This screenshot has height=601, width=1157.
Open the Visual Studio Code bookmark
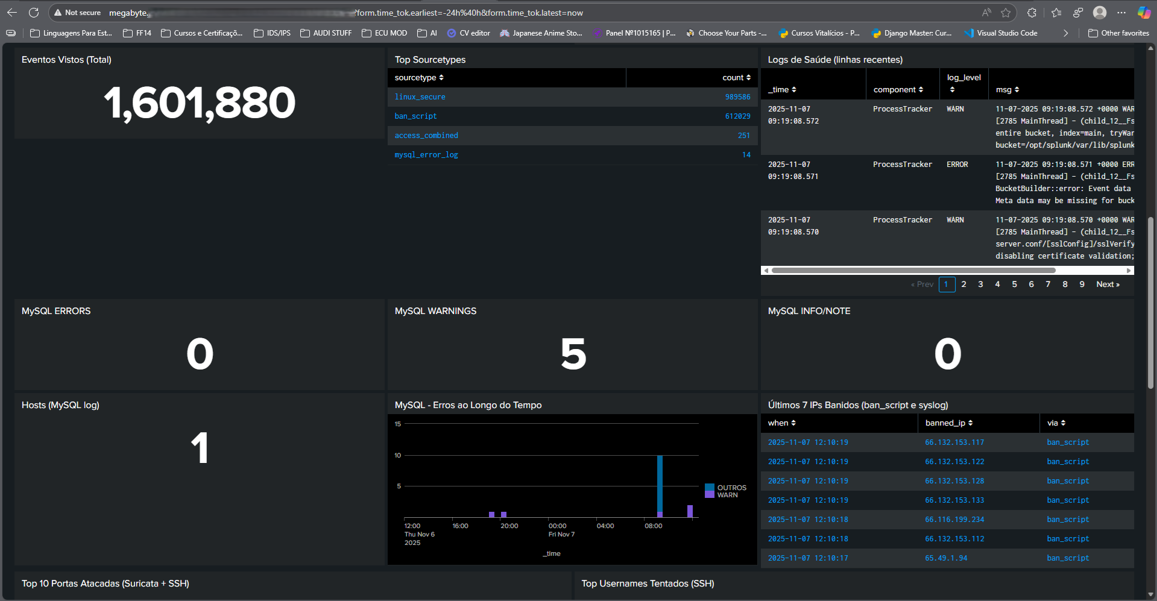click(1001, 33)
